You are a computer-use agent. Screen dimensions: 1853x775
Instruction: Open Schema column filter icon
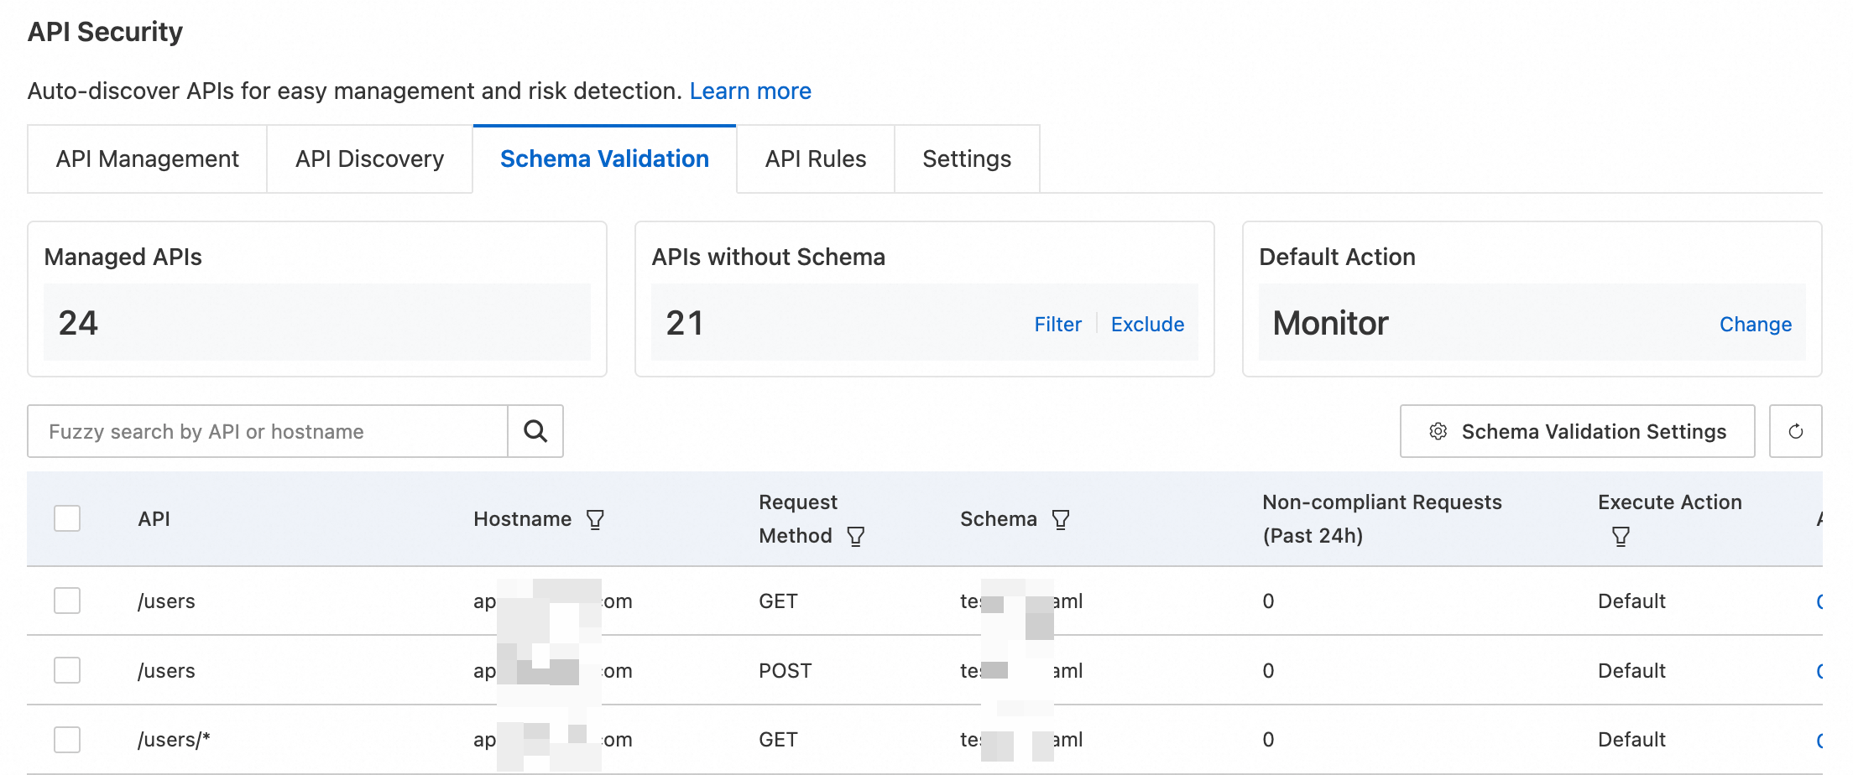pos(1061,520)
